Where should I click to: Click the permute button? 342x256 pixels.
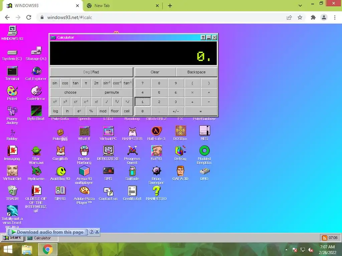coord(112,92)
